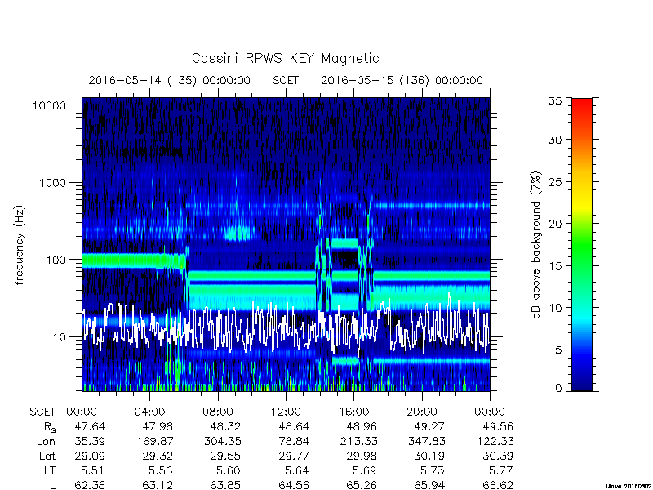Image resolution: width=653 pixels, height=490 pixels.
Task: Click the 12:00 time tick label
Action: coord(286,412)
